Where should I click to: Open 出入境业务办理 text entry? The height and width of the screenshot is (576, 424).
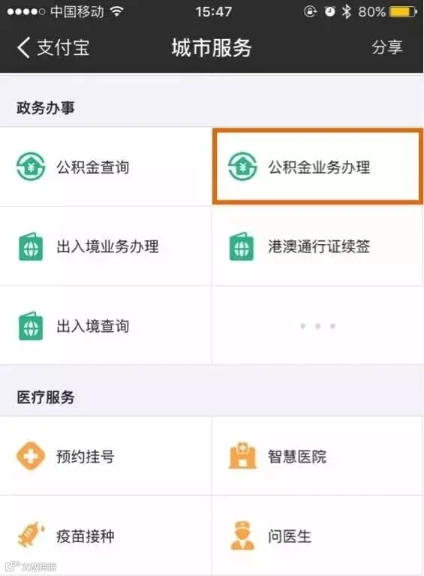[x=107, y=246]
